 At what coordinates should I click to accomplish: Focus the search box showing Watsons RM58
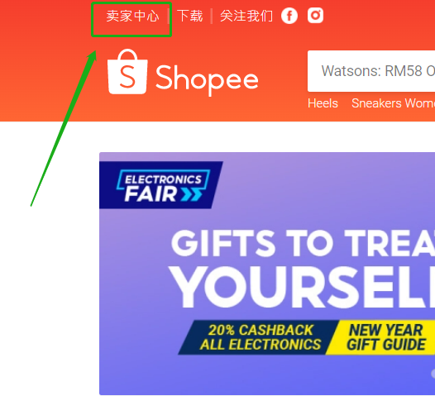[x=371, y=71]
